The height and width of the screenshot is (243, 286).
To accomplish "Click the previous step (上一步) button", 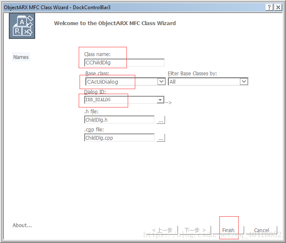I will [162, 230].
